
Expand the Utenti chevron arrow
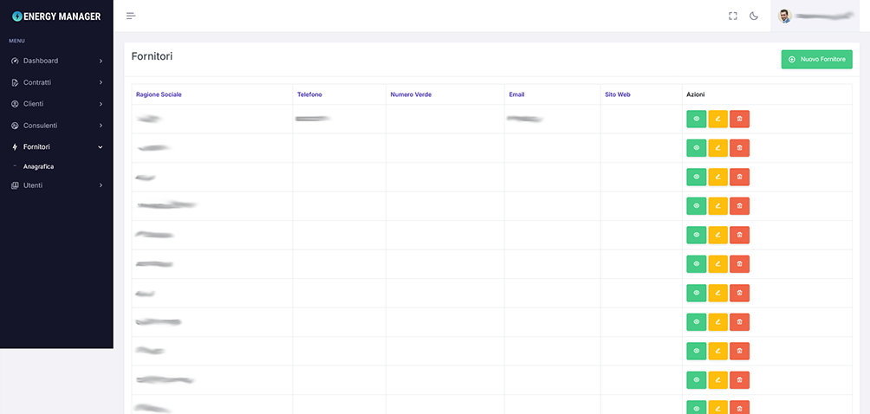(101, 185)
